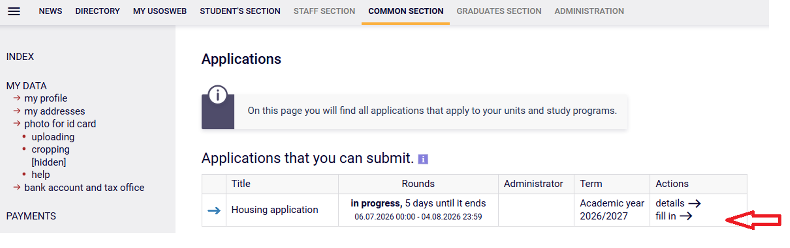Switch to STUDENT'S SECTION tab
790x248 pixels.
point(240,11)
